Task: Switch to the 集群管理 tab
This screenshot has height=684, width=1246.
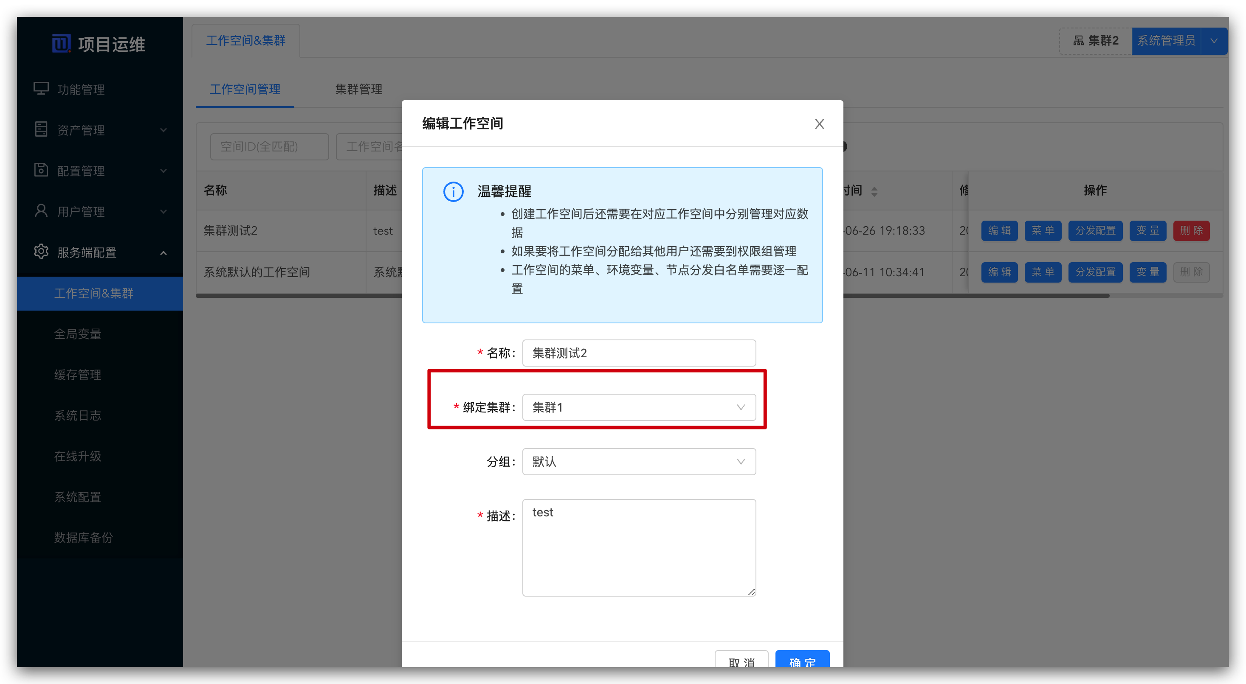Action: pyautogui.click(x=358, y=90)
